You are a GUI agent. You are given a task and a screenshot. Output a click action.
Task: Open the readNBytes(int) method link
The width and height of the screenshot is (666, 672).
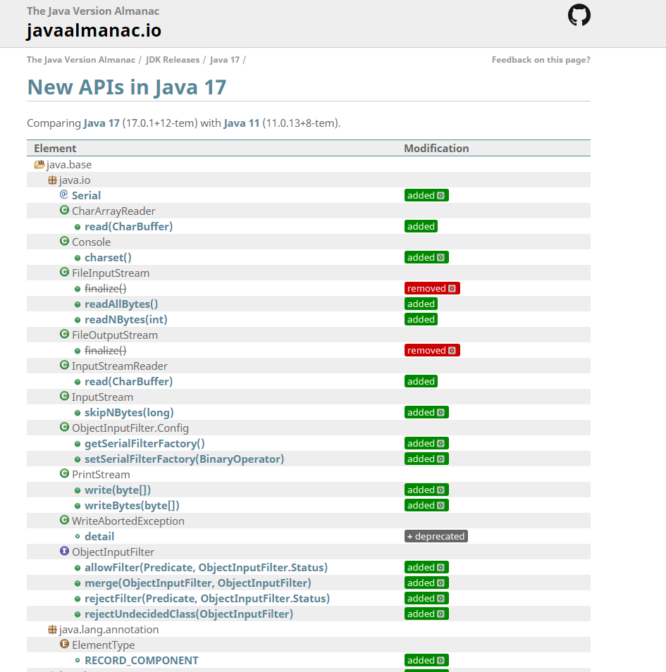126,319
